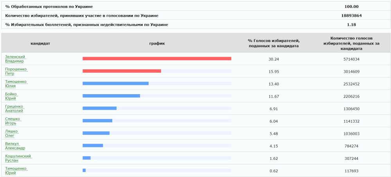Open the Зеленский Владимир candidate link

point(14,59)
